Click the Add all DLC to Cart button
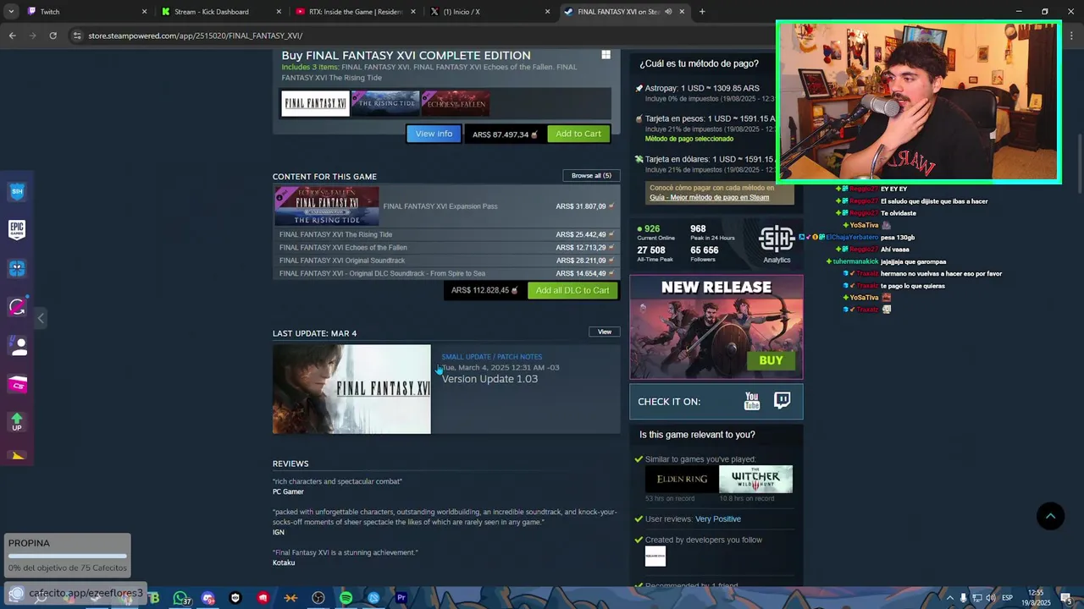The width and height of the screenshot is (1084, 609). pyautogui.click(x=572, y=290)
